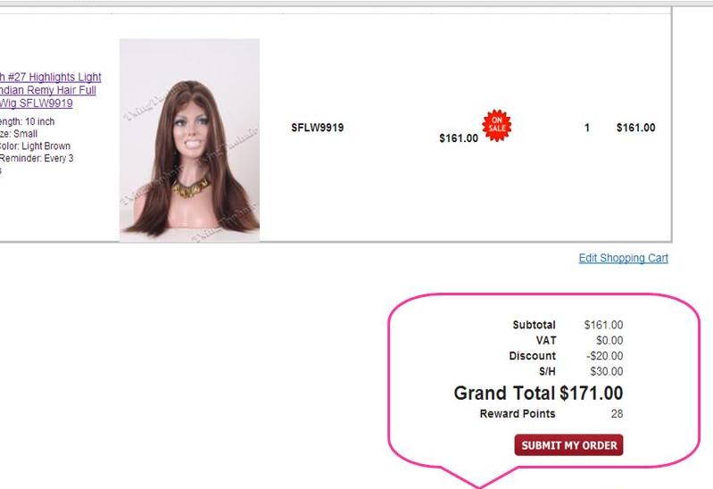Image resolution: width=713 pixels, height=489 pixels.
Task: Click the Subtotal label
Action: pos(534,325)
